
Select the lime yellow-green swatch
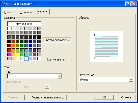(18, 50)
